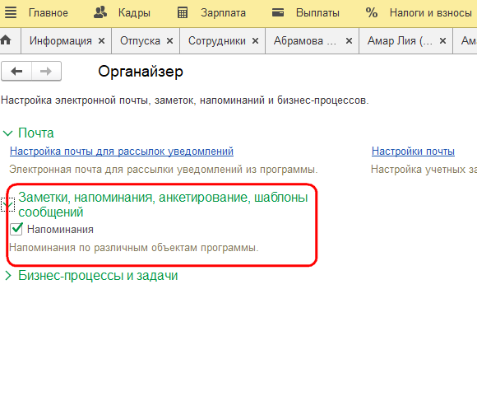Click the Заметки, напоминания, анкетирование heading

pyautogui.click(x=163, y=204)
